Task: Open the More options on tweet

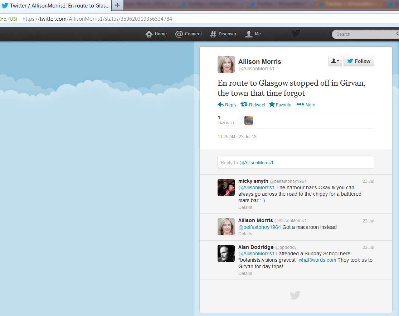Action: [x=306, y=105]
